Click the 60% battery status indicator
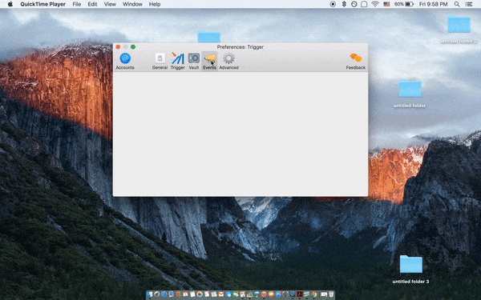The width and height of the screenshot is (481, 300). (404, 4)
